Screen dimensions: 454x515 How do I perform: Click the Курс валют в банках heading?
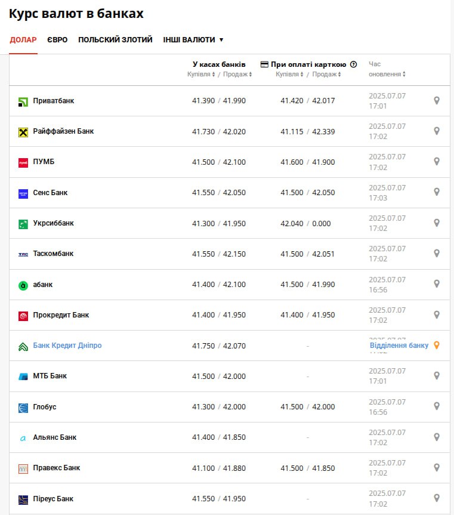click(76, 14)
